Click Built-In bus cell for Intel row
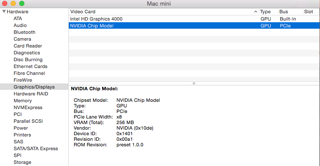Viewport: 320px width, 166px height. [288, 19]
